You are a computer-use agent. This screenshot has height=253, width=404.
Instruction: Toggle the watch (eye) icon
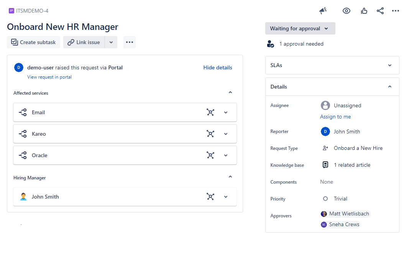[346, 11]
